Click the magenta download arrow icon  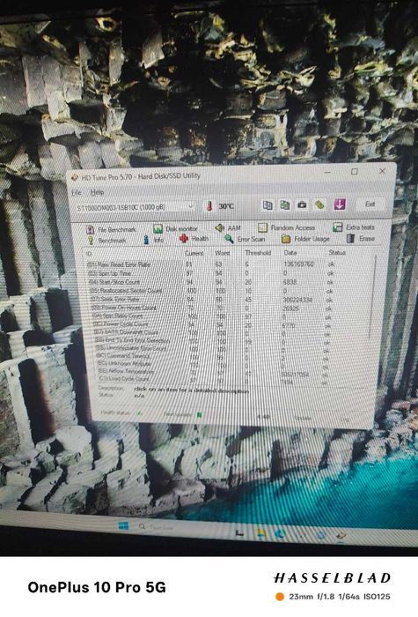click(x=340, y=204)
